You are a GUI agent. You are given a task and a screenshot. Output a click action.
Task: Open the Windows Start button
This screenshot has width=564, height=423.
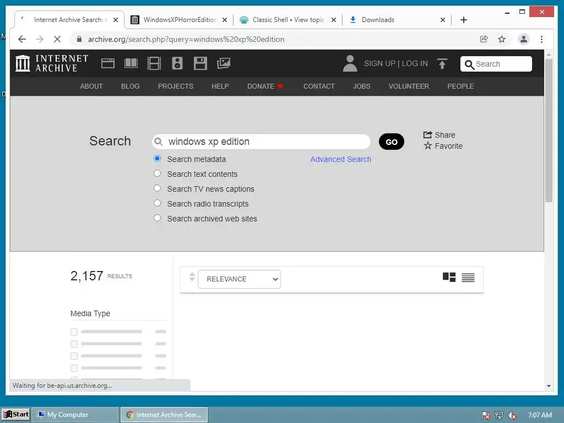coord(15,414)
